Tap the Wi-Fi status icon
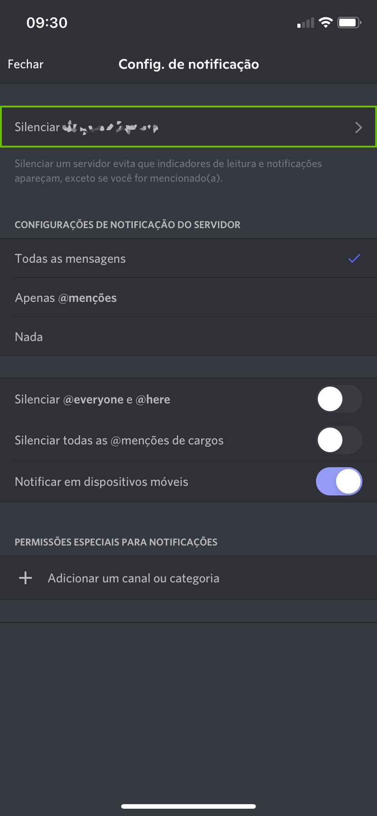Screen dimensions: 377x816 pos(326,22)
